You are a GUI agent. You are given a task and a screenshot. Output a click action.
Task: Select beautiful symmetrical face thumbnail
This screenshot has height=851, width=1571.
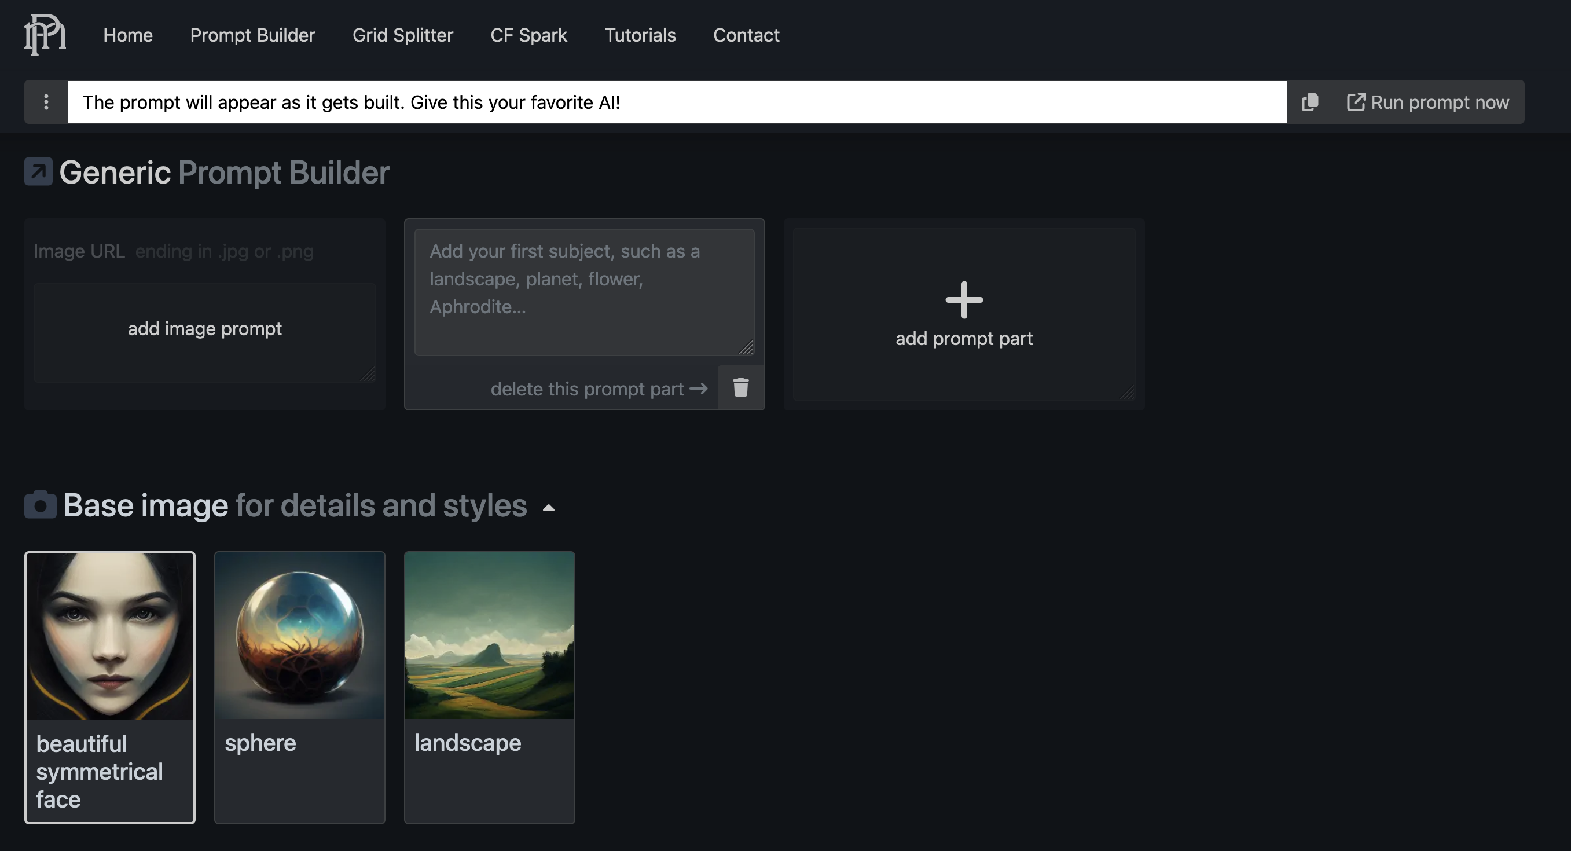coord(110,688)
